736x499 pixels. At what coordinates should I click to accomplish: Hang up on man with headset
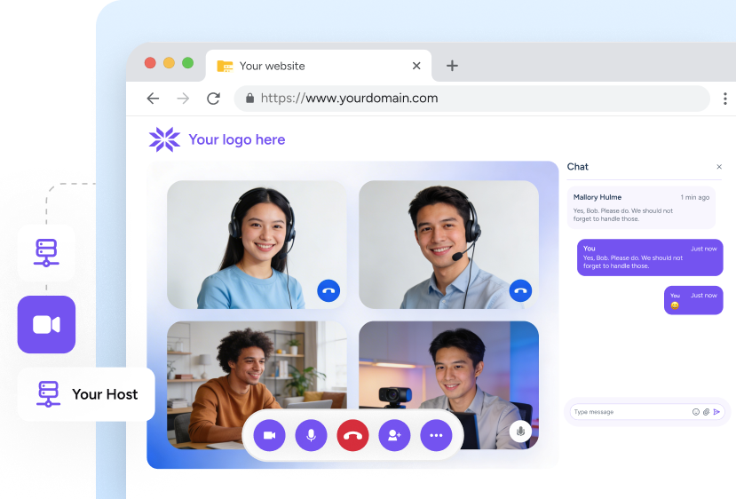[520, 290]
